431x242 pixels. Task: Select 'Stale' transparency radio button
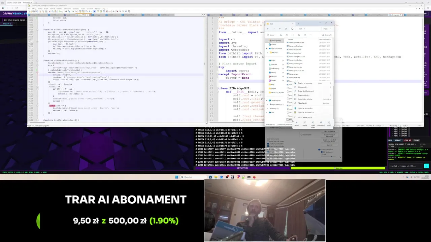pyautogui.click(x=322, y=155)
